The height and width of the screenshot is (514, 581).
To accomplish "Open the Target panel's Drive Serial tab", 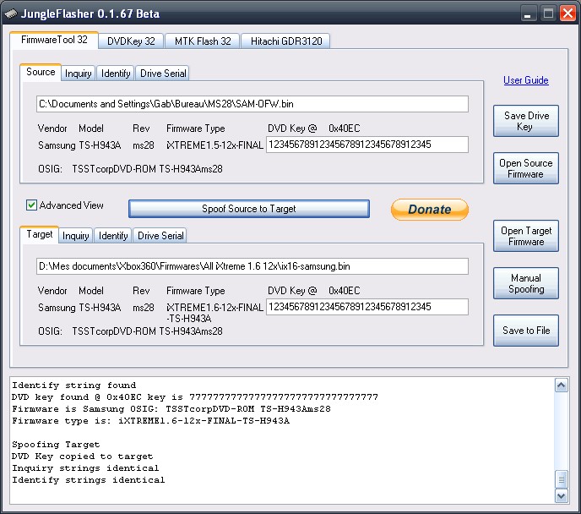I will [x=160, y=236].
